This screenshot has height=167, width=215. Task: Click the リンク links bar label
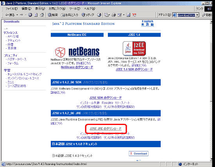click(200, 9)
